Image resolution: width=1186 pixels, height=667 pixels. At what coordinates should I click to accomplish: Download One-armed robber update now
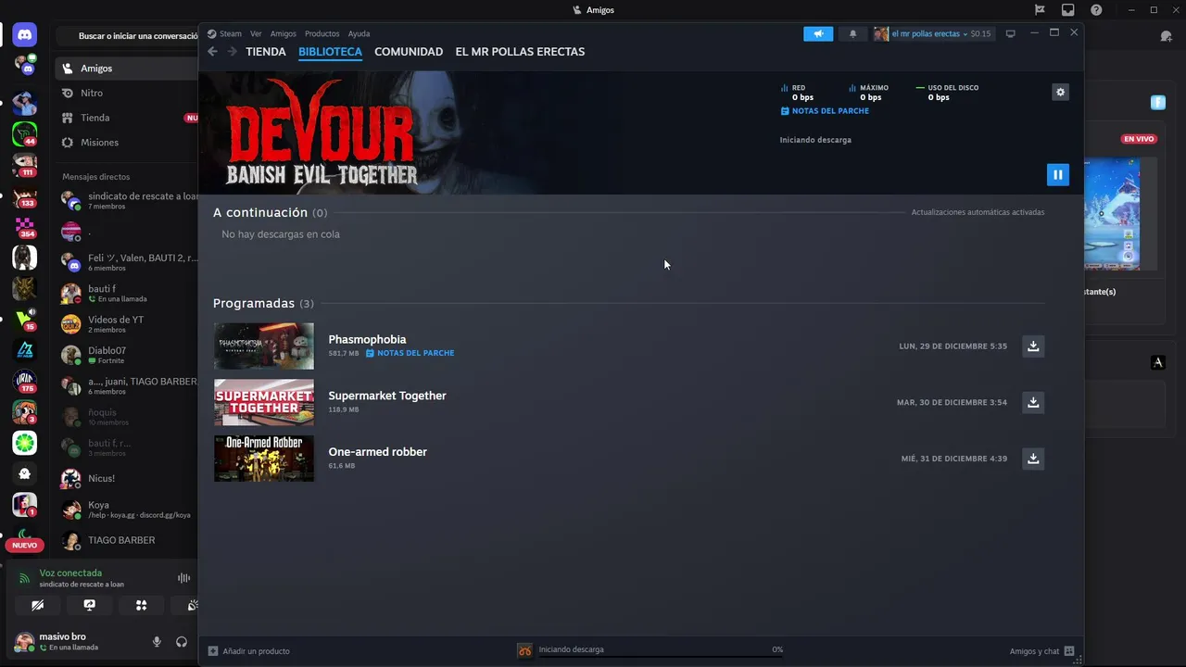click(x=1033, y=459)
